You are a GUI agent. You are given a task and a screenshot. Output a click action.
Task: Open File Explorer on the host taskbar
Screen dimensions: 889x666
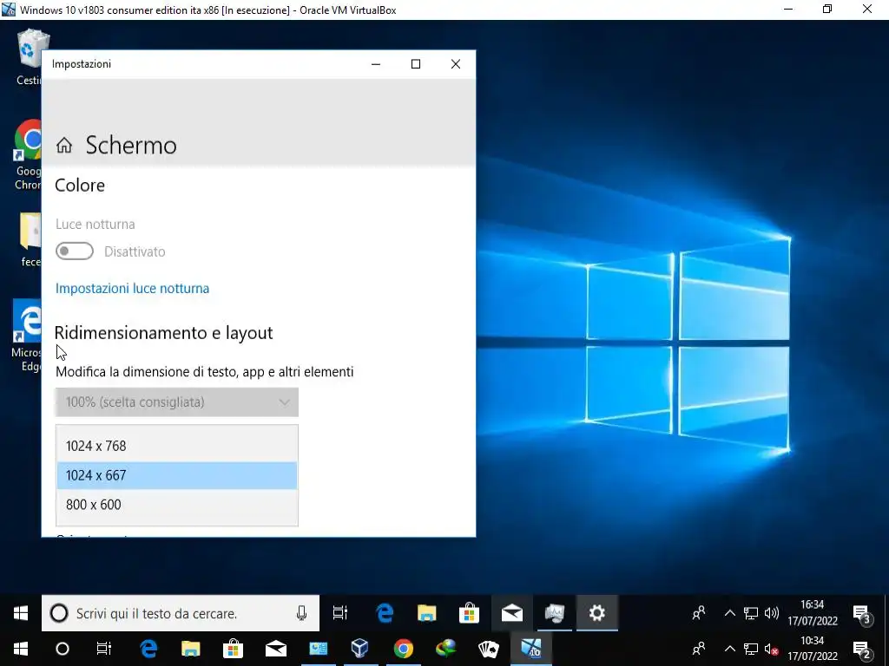[x=190, y=649]
